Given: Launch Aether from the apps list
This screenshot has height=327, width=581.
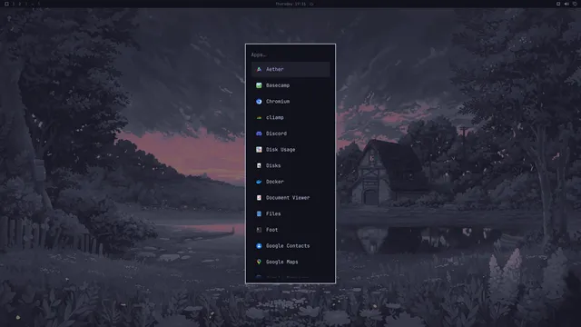Looking at the screenshot, I should tap(290, 69).
